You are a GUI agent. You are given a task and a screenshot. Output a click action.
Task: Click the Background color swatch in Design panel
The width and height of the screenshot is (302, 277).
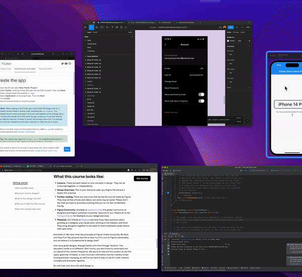point(228,41)
